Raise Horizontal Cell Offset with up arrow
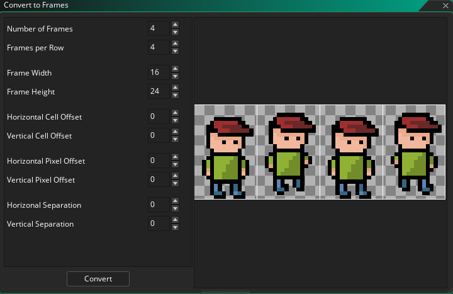453x294 pixels. 175,113
